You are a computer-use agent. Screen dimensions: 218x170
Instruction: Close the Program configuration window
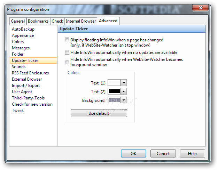200,8
